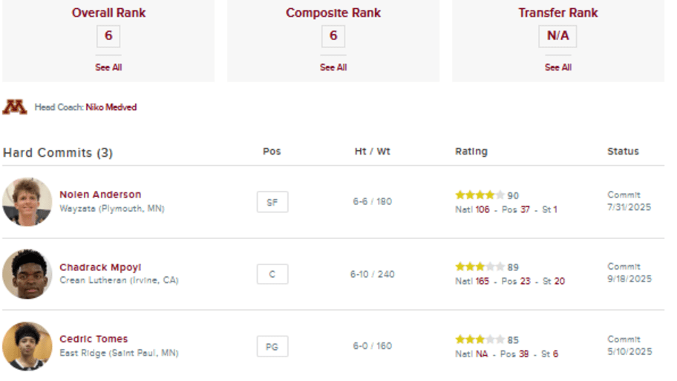Click Nolen Anderson's national rank 106

(483, 209)
